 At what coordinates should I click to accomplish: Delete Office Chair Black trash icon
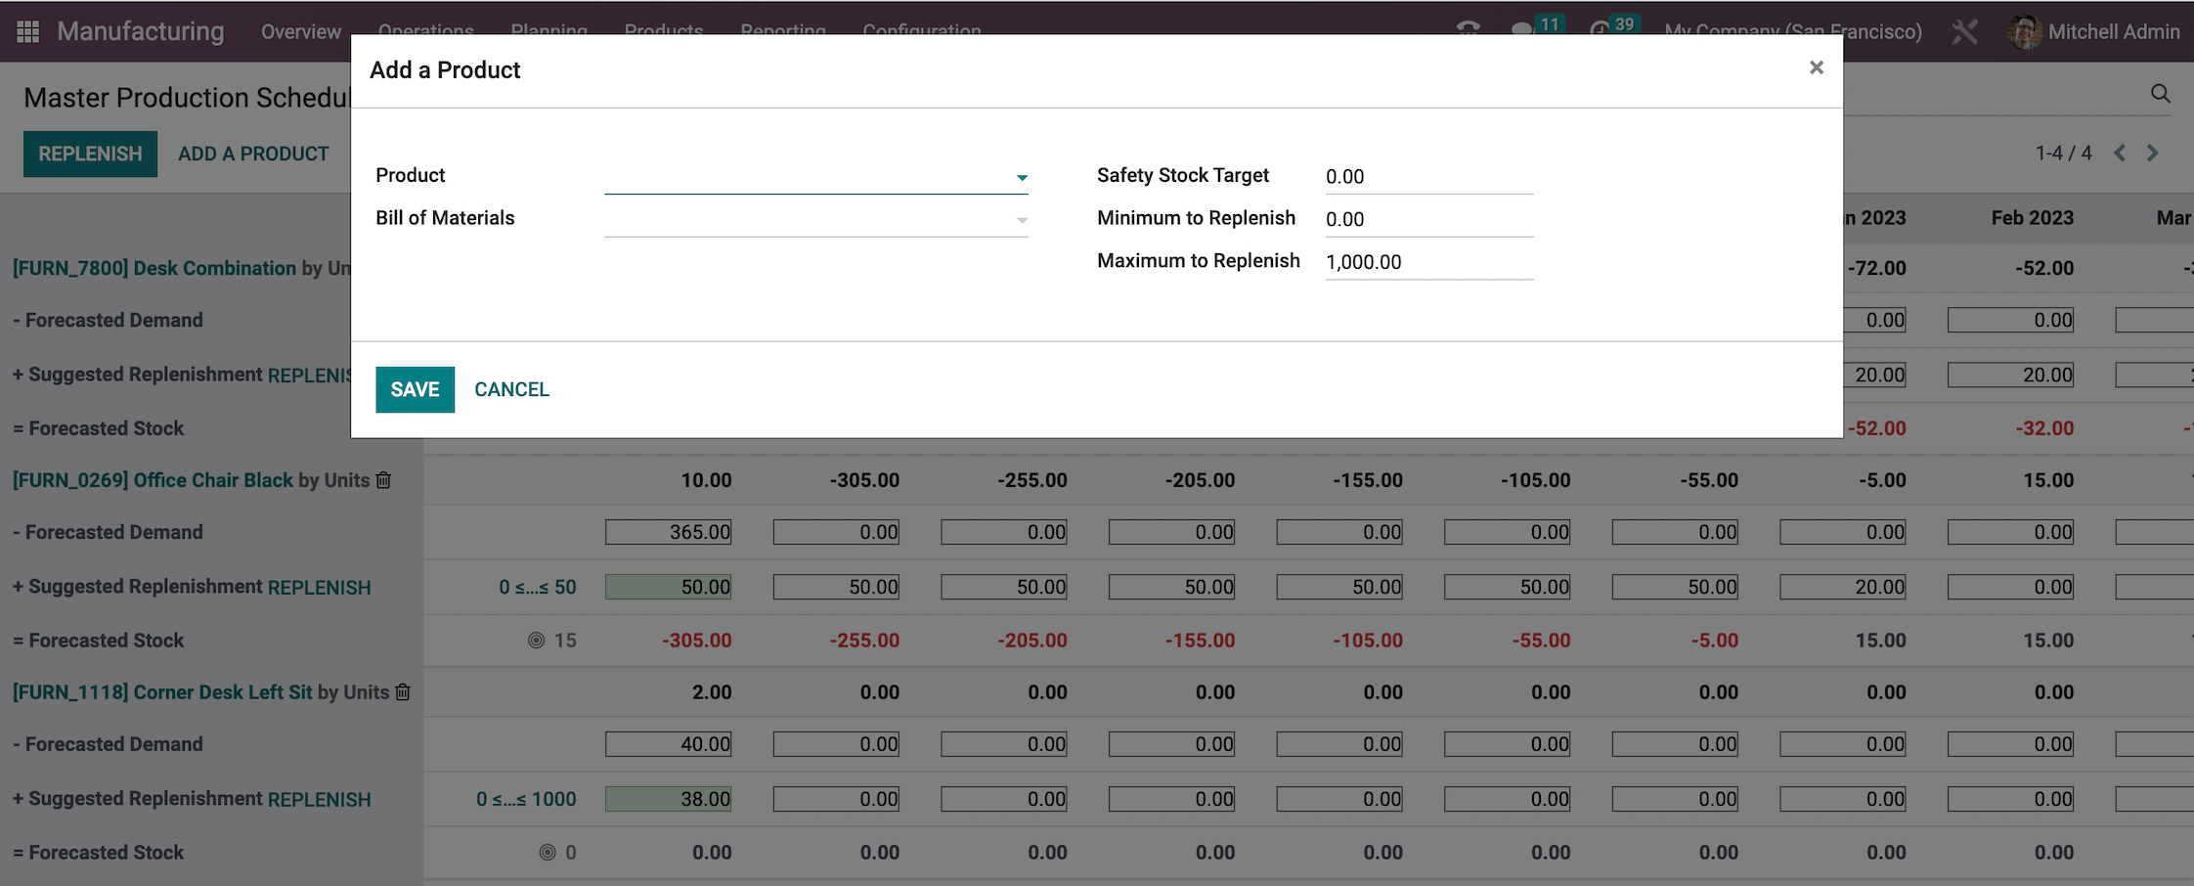click(x=384, y=480)
